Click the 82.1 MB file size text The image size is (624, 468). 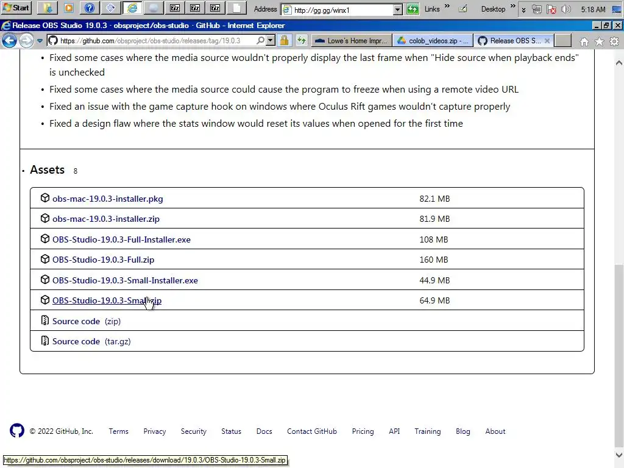[x=434, y=199]
